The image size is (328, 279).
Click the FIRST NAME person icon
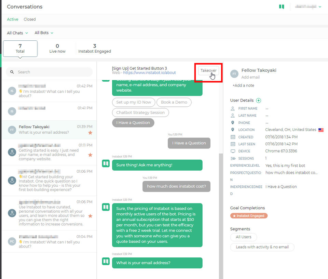point(233,108)
